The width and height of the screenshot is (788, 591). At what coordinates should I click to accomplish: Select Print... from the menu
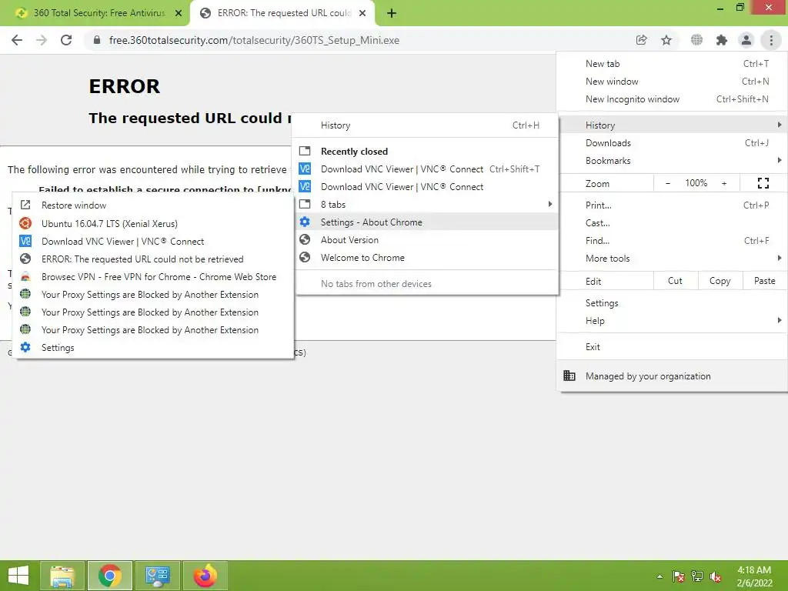pyautogui.click(x=672, y=205)
